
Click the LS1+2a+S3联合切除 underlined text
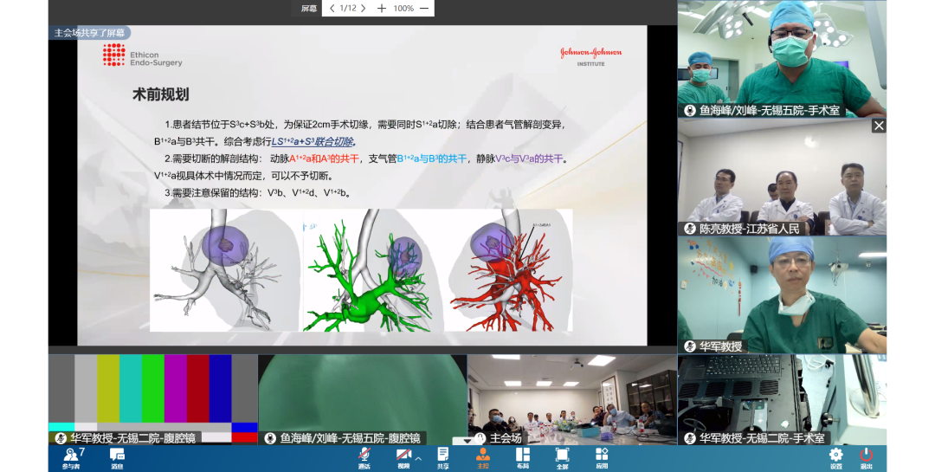(313, 141)
